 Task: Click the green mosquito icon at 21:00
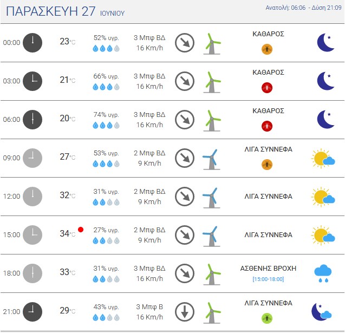coord(267,318)
